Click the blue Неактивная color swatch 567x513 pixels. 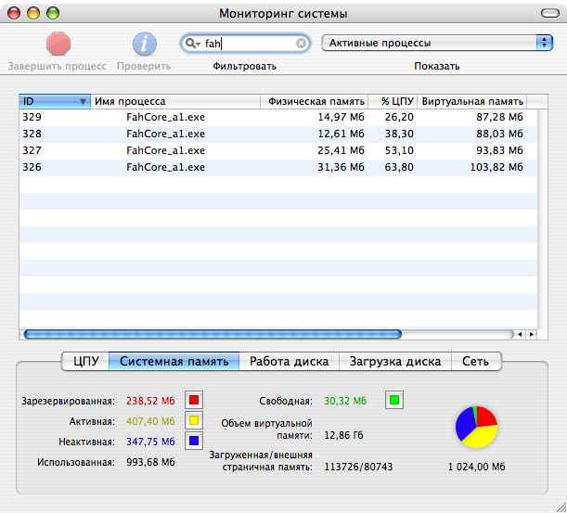[194, 442]
